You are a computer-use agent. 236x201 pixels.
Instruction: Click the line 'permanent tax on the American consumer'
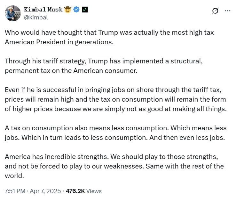[x=71, y=70]
